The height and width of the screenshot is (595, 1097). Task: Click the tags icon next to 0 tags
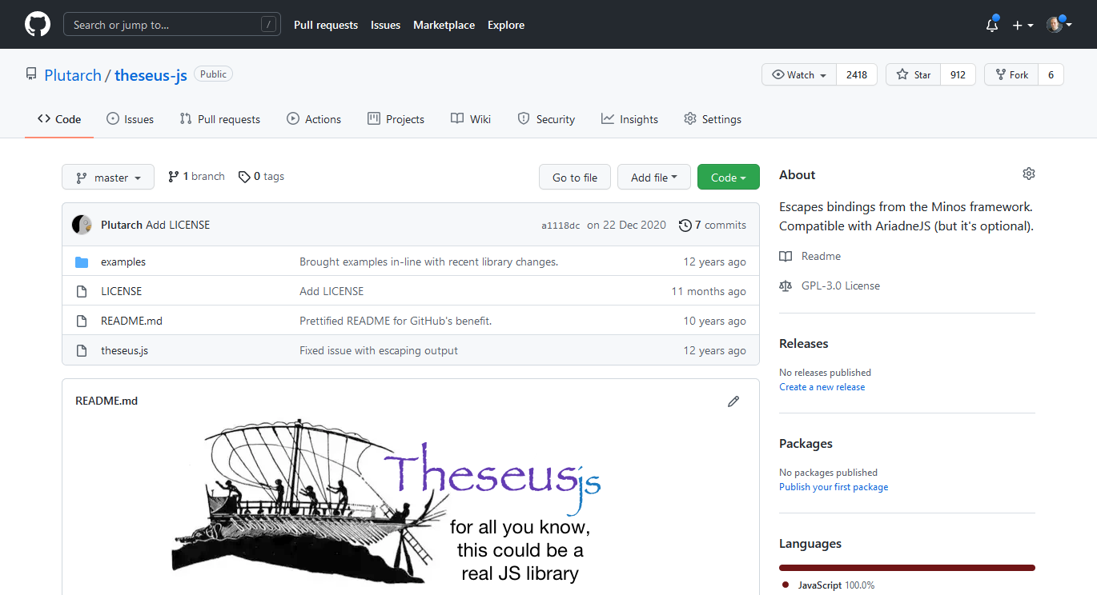(244, 177)
